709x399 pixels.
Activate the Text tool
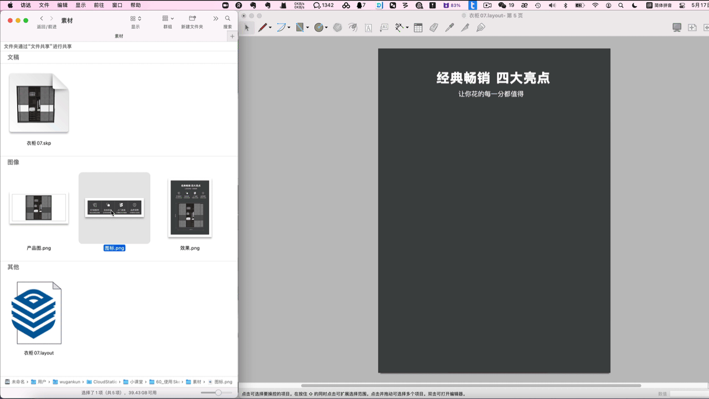pos(368,27)
